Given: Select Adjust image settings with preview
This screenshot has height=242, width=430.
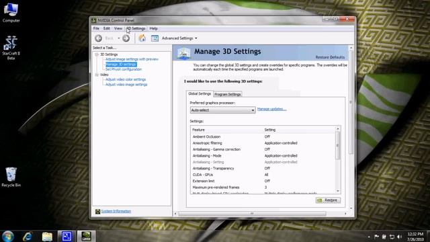Looking at the screenshot, I should (132, 59).
